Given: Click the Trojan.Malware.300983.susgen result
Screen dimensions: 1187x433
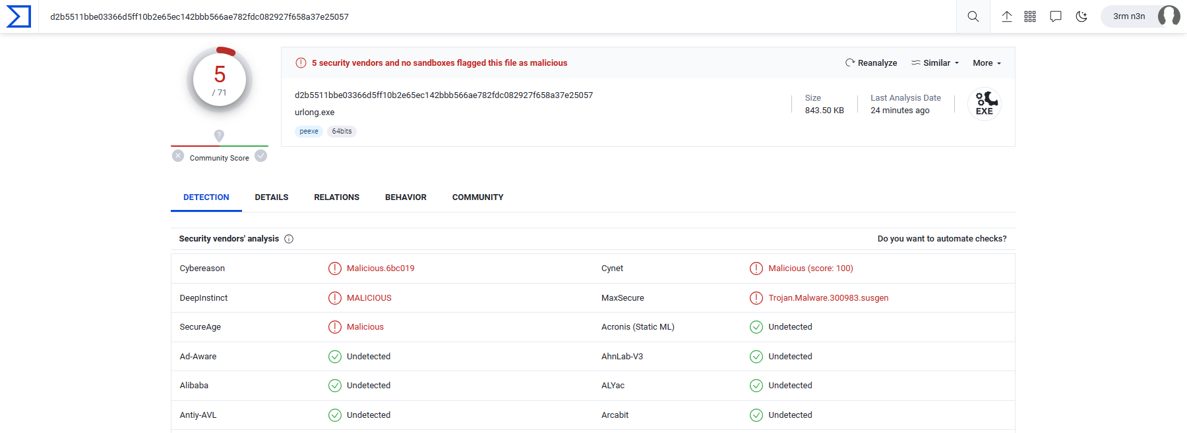Looking at the screenshot, I should pyautogui.click(x=828, y=298).
